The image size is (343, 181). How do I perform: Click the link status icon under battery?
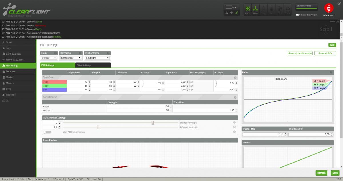[x=236, y=13]
